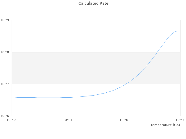Click the "Temperature (GK)" axis title
The width and height of the screenshot is (186, 139).
click(x=165, y=125)
